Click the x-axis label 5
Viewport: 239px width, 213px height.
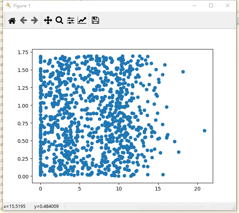coord(79,189)
